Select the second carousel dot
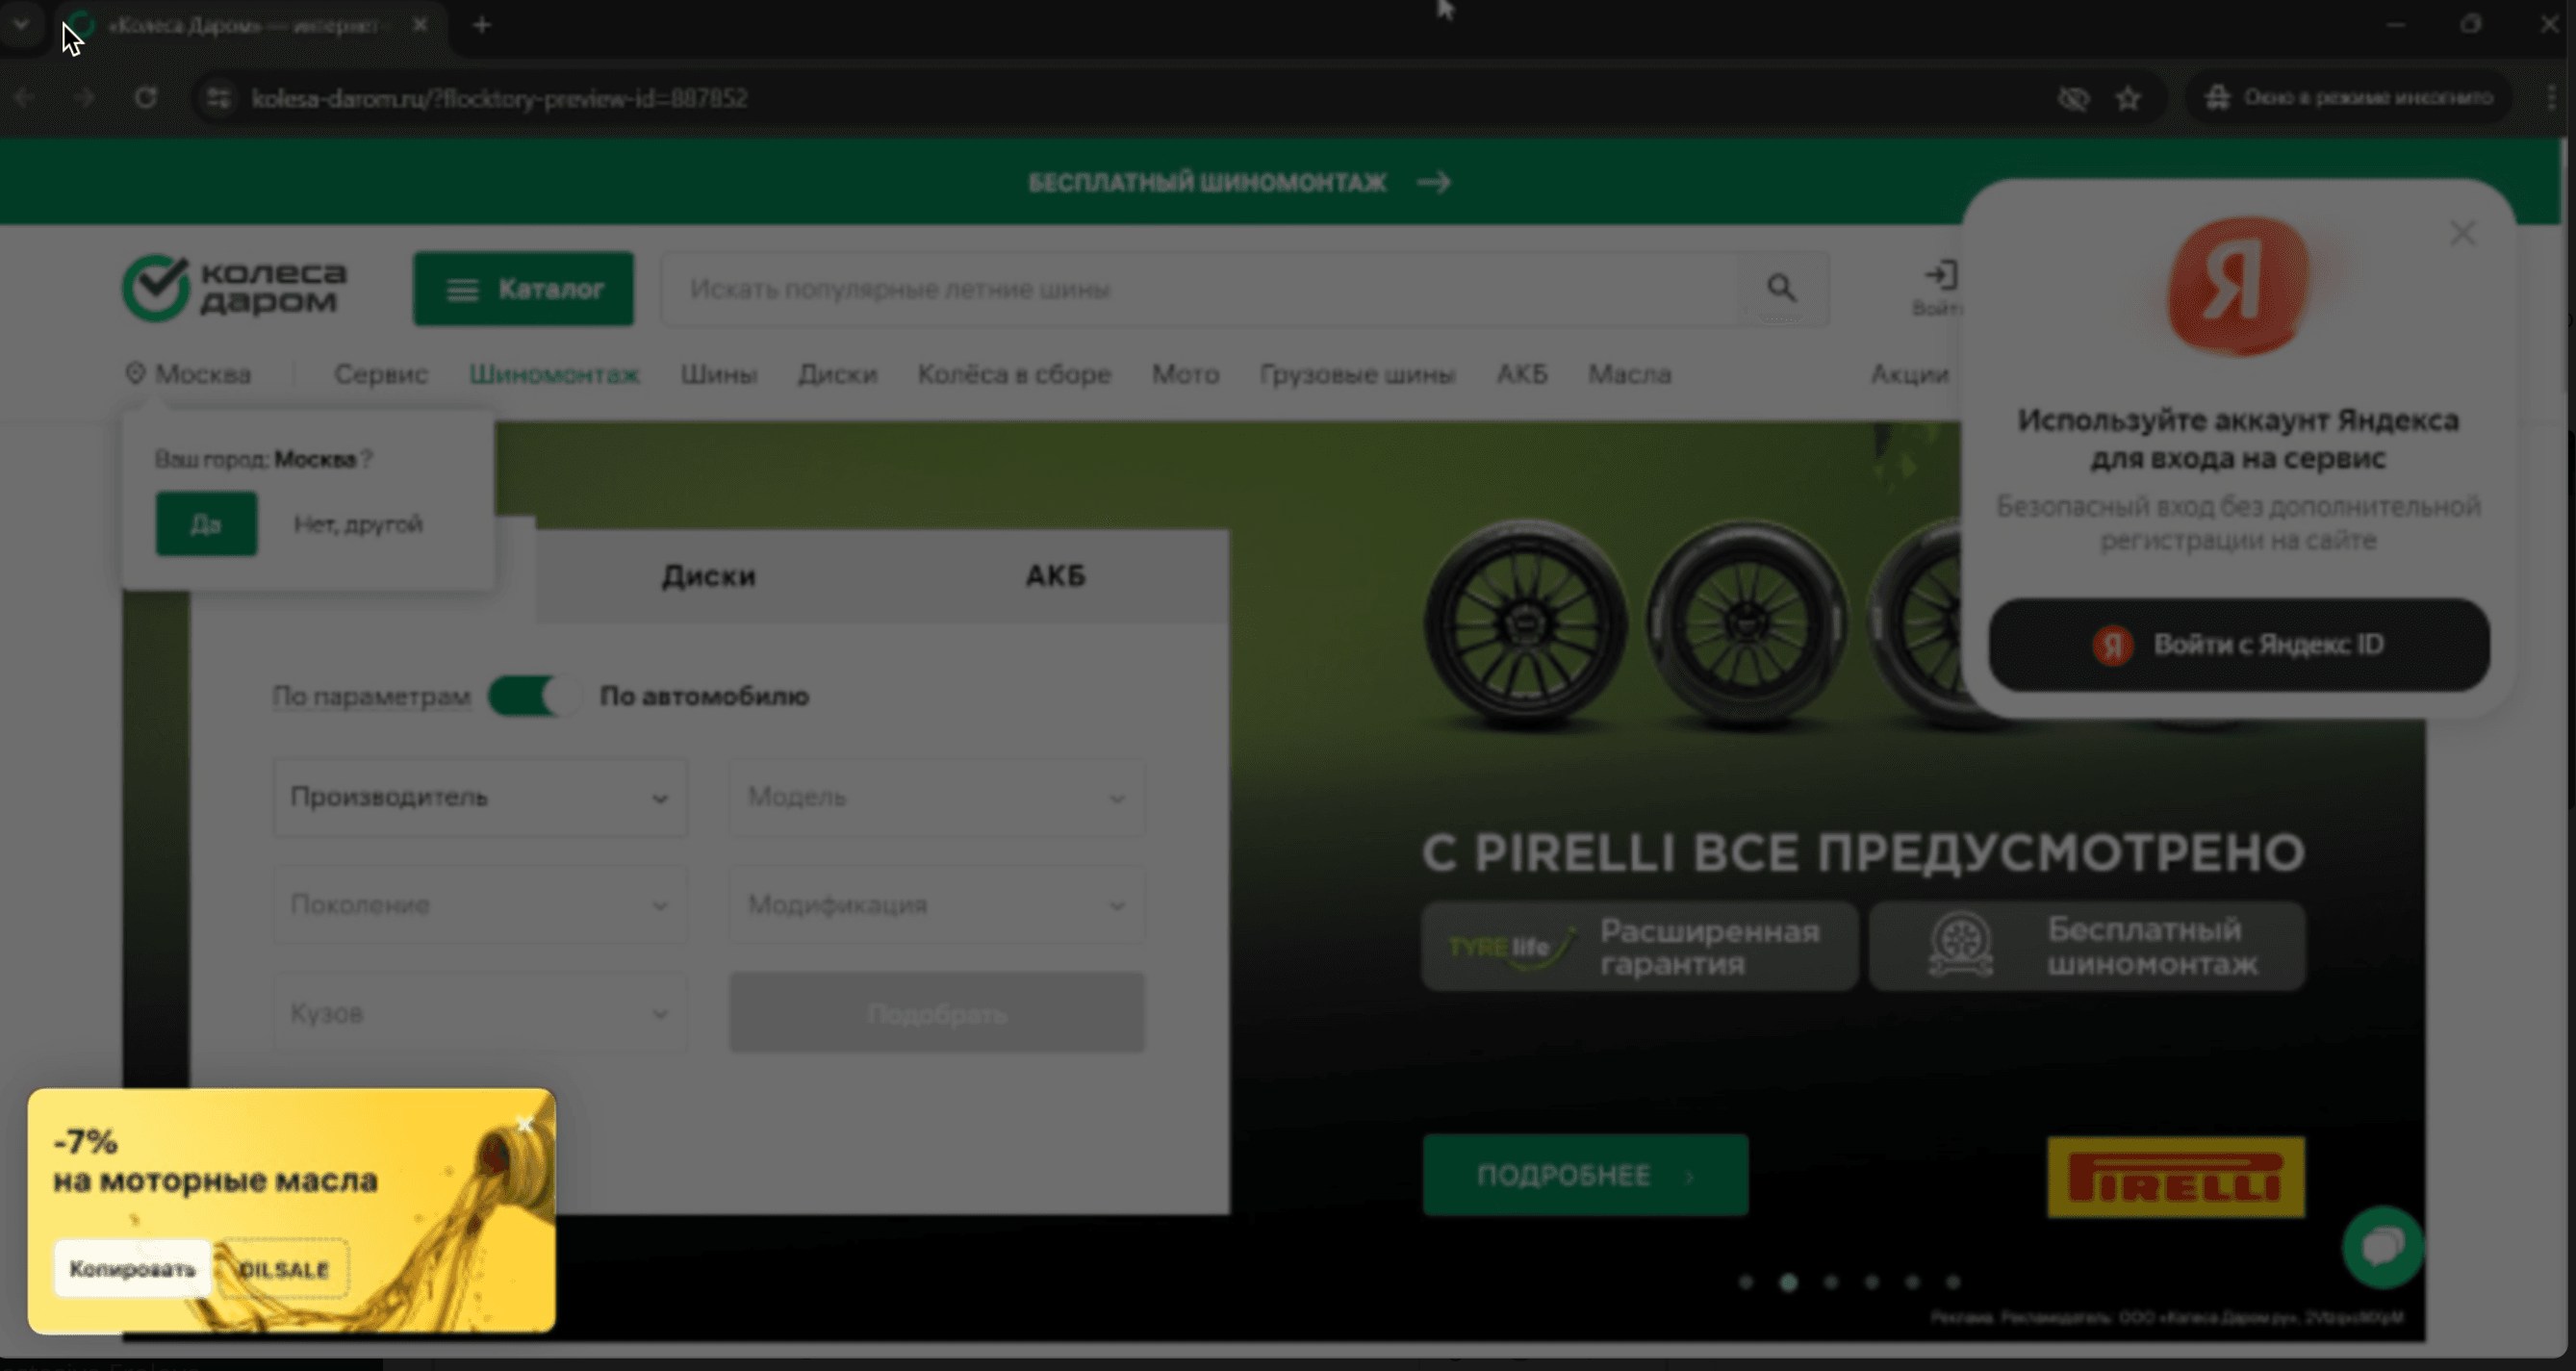 coord(1788,1282)
